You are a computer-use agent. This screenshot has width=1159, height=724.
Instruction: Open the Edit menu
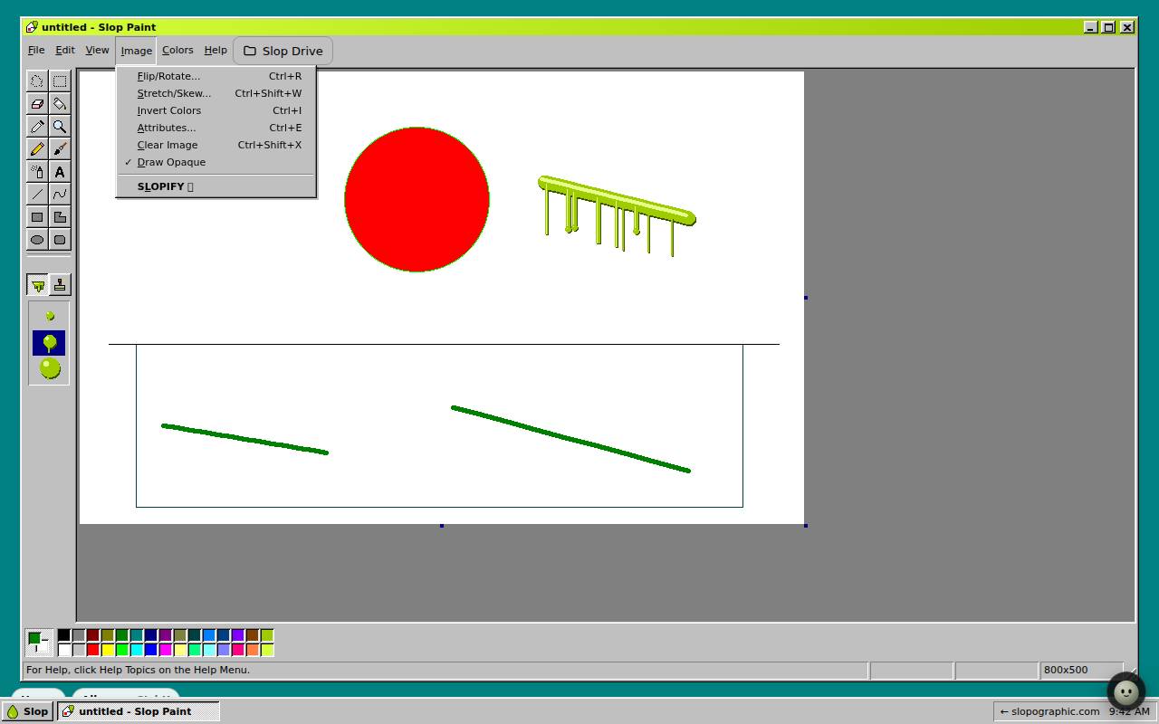point(65,51)
